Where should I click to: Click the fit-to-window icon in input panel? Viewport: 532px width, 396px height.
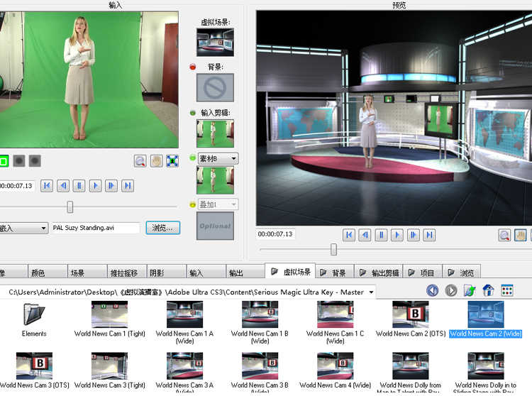click(172, 161)
